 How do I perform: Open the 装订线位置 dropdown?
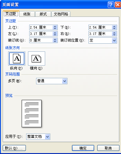103,40
